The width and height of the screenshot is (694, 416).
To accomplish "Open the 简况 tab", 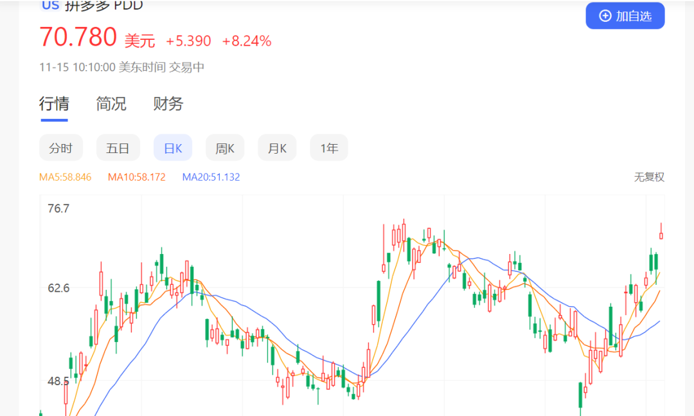I will click(111, 104).
